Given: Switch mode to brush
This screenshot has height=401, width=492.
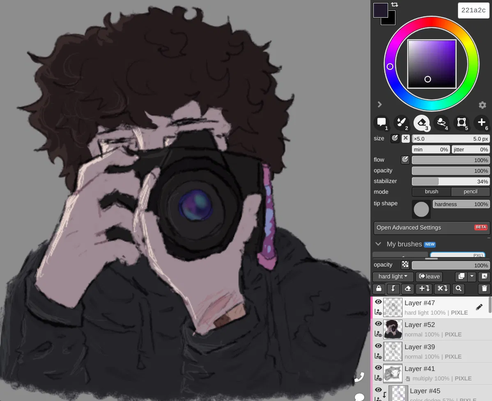Looking at the screenshot, I should [432, 192].
